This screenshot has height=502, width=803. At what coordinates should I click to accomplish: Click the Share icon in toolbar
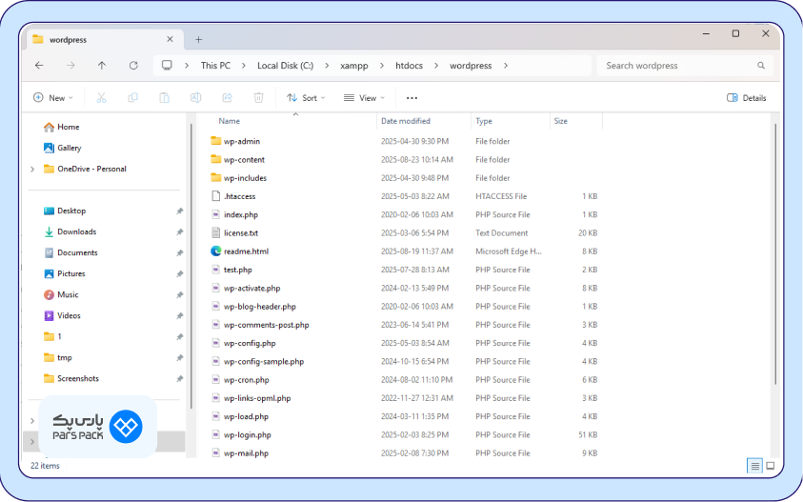[227, 98]
